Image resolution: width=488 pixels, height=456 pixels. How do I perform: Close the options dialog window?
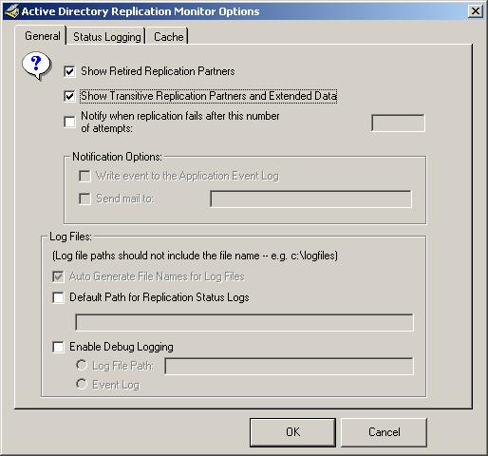pos(475,11)
